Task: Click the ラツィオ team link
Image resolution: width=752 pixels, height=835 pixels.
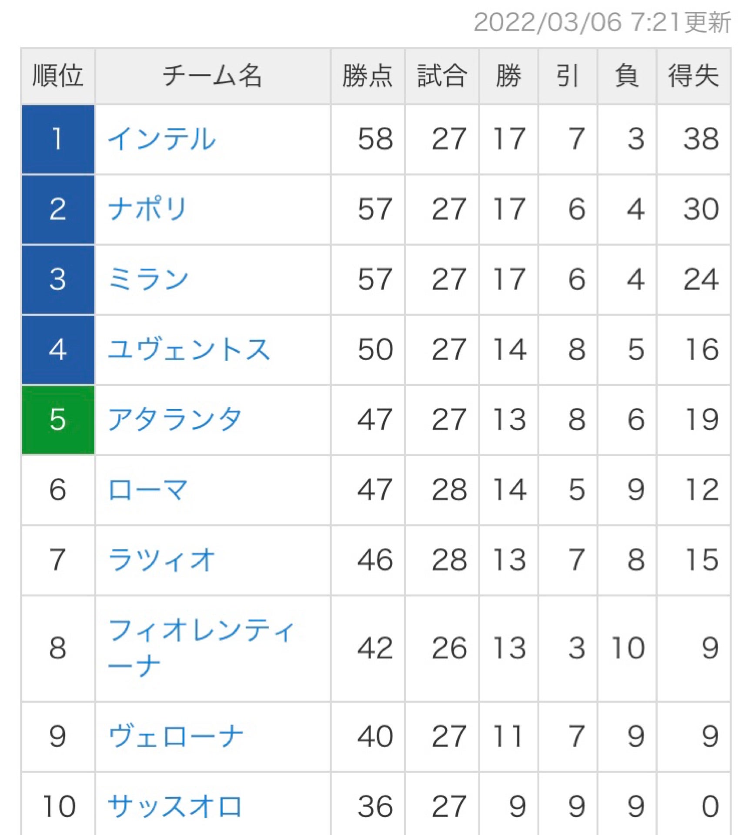Action: [161, 560]
